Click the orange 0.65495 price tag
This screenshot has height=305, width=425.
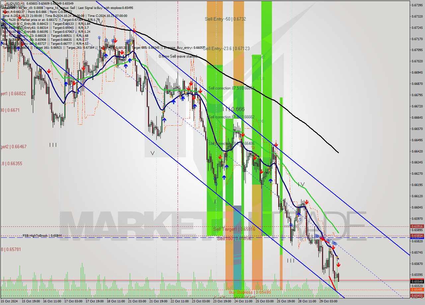click(x=417, y=290)
